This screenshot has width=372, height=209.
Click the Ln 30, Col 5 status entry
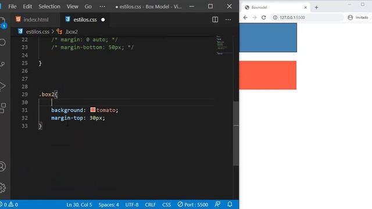pos(79,204)
